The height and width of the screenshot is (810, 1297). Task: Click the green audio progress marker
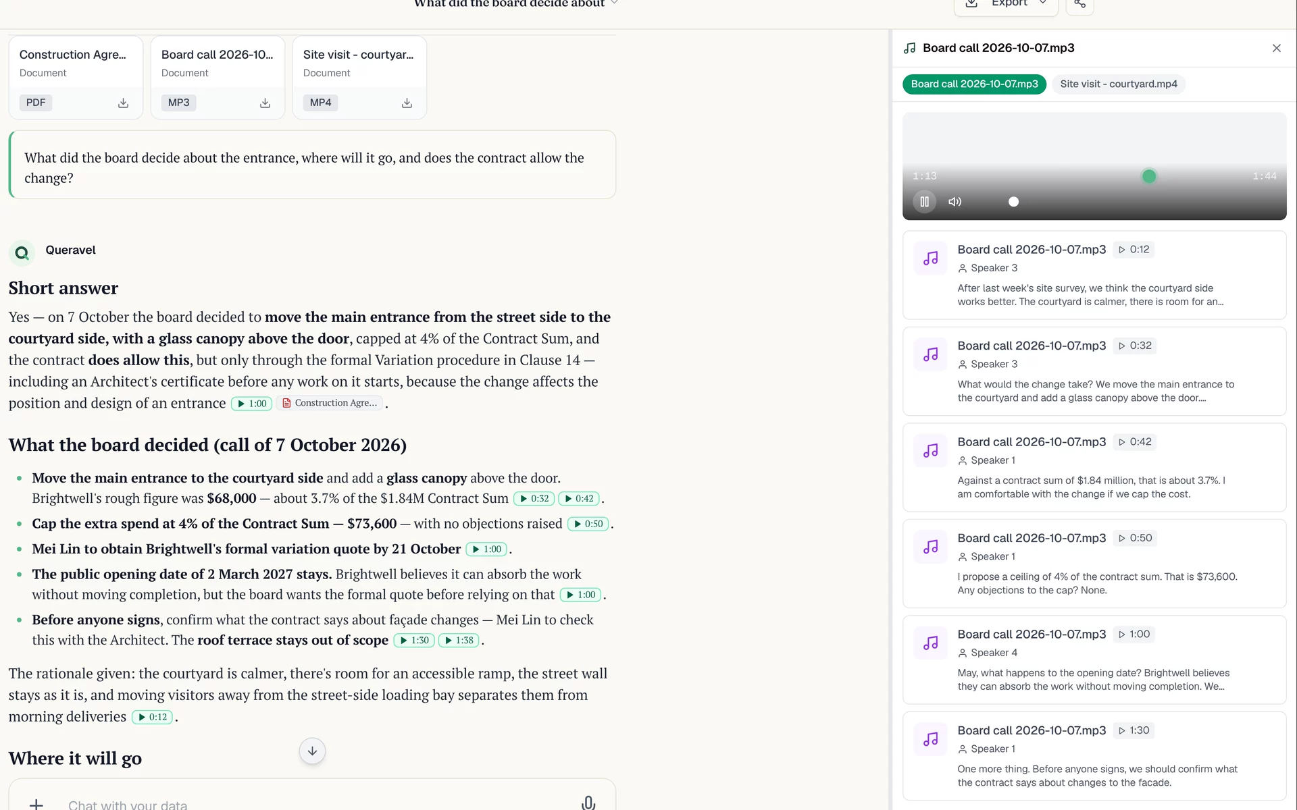point(1148,176)
